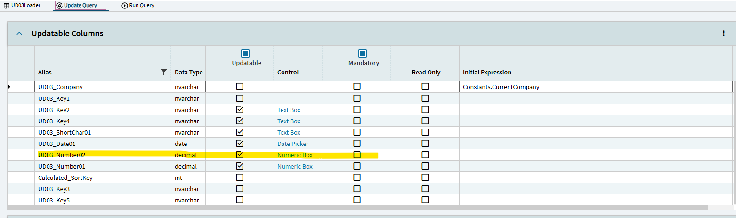The width and height of the screenshot is (736, 218).
Task: Uncheck Updatable for UD03_Key2
Action: (x=240, y=110)
